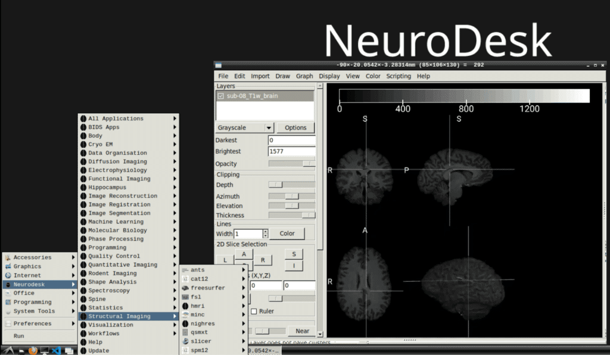This screenshot has width=610, height=355.
Task: Enable the Ruler checkbox
Action: click(254, 311)
